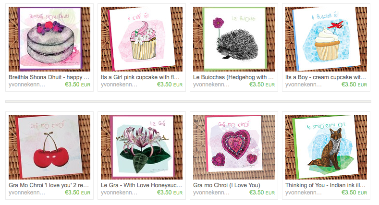The height and width of the screenshot is (205, 379).
Task: Click the Its a Girl pink cupcake title
Action: tap(140, 77)
